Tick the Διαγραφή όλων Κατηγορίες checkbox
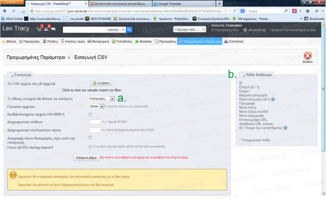The image size is (326, 199). point(90,138)
